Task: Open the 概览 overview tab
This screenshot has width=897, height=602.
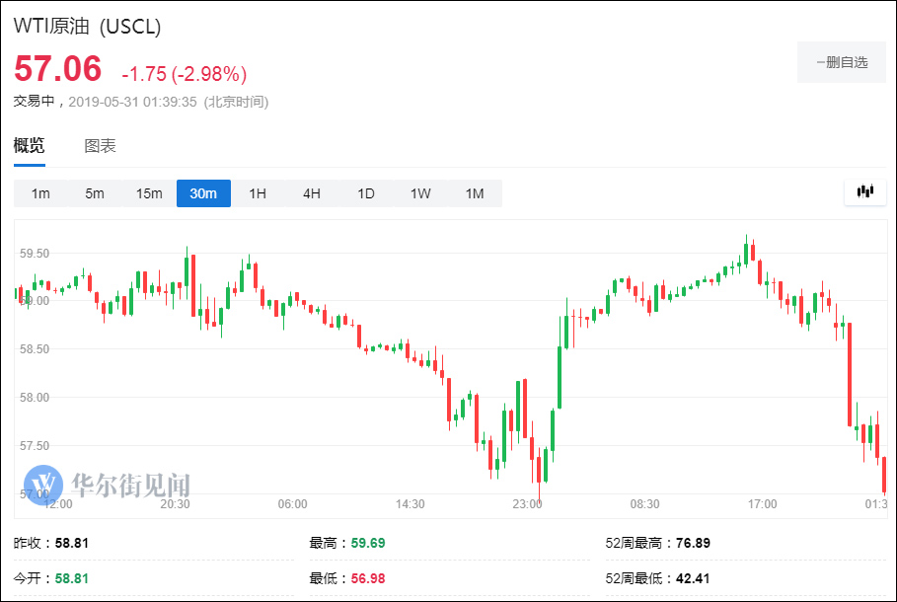Action: click(29, 146)
